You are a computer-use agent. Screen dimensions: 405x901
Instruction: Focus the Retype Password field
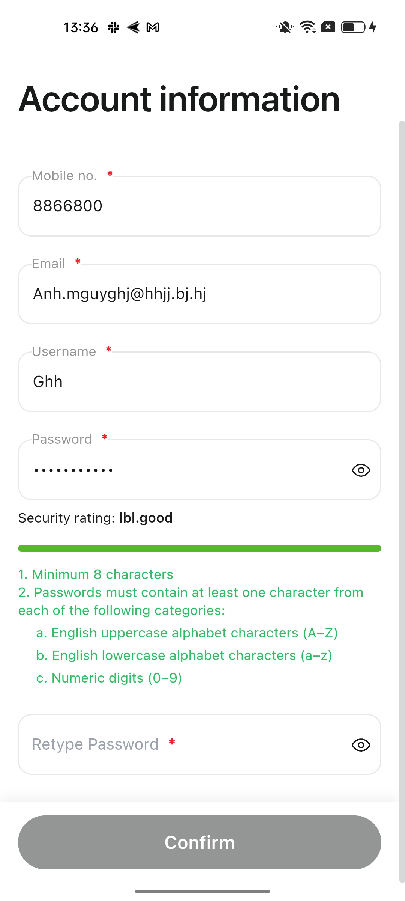point(180,745)
